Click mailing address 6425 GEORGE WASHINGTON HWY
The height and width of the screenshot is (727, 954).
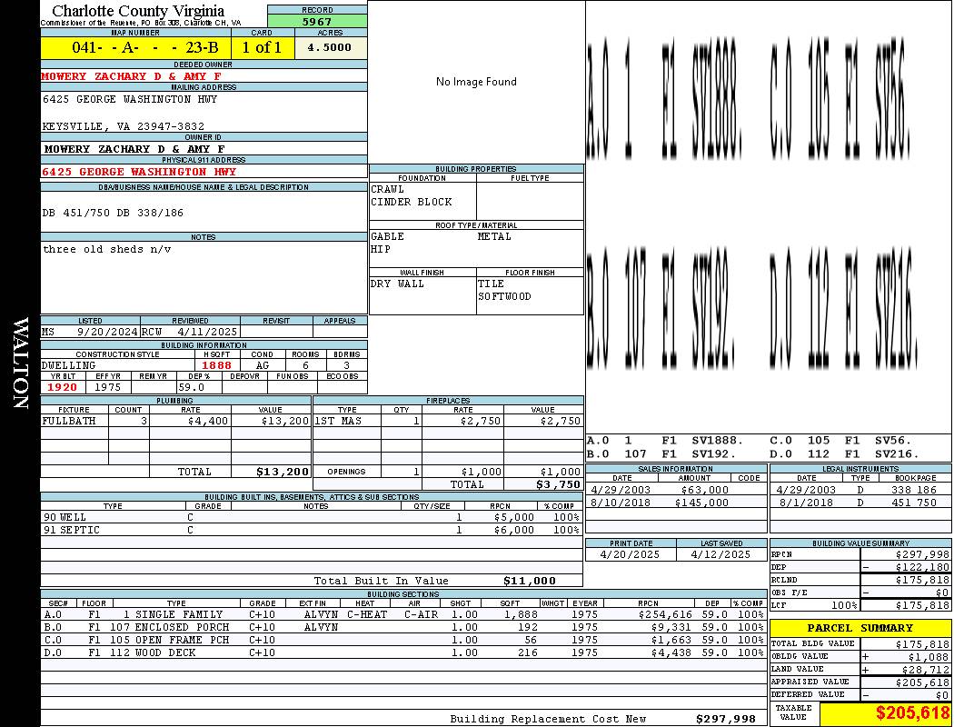pyautogui.click(x=130, y=98)
